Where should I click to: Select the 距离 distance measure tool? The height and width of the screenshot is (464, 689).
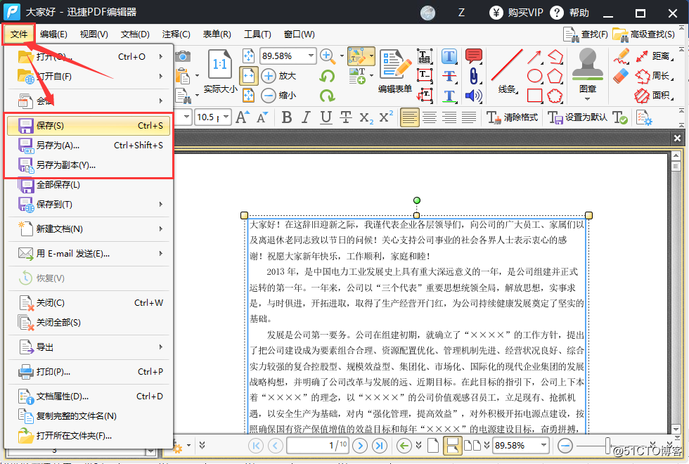[x=654, y=56]
